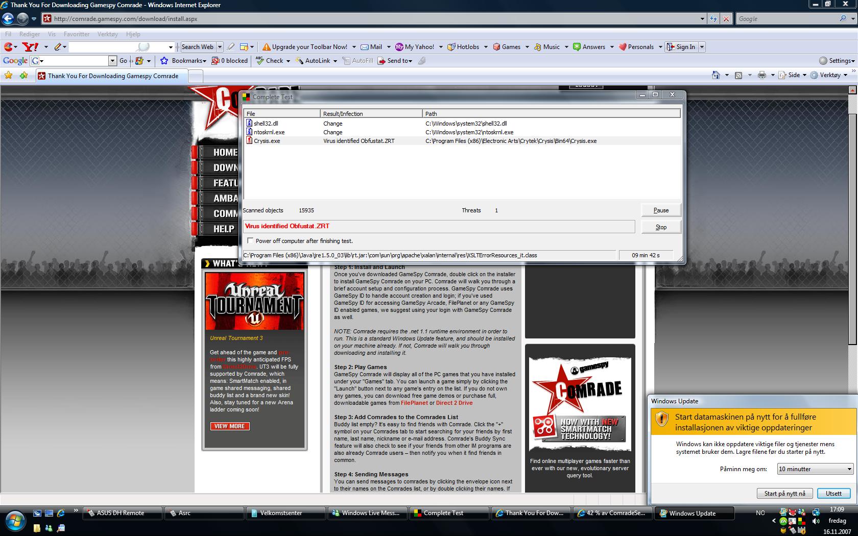858x536 pixels.
Task: Open Yahoo Mail from the toolbar
Action: 371,47
